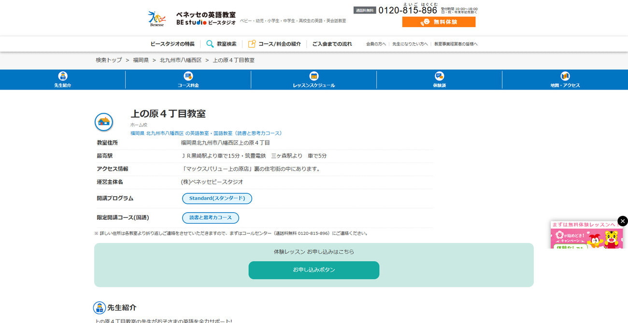This screenshot has height=323, width=628.
Task: Click the Shimajiro campaign banner thumbnail
Action: pyautogui.click(x=587, y=239)
